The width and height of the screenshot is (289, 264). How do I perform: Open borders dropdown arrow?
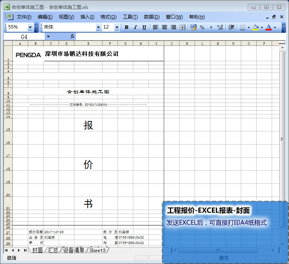point(249,27)
